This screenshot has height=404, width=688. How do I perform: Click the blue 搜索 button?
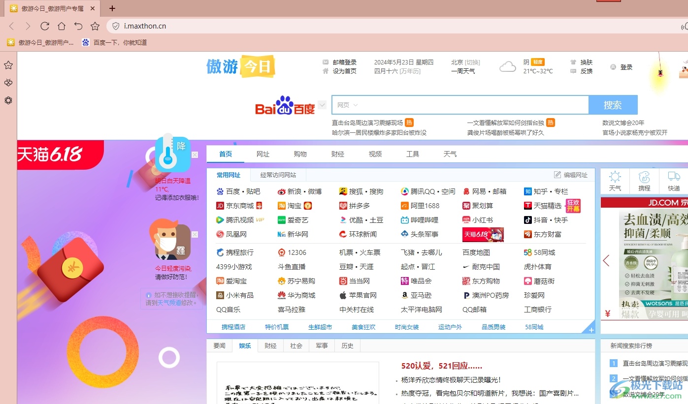pyautogui.click(x=613, y=105)
